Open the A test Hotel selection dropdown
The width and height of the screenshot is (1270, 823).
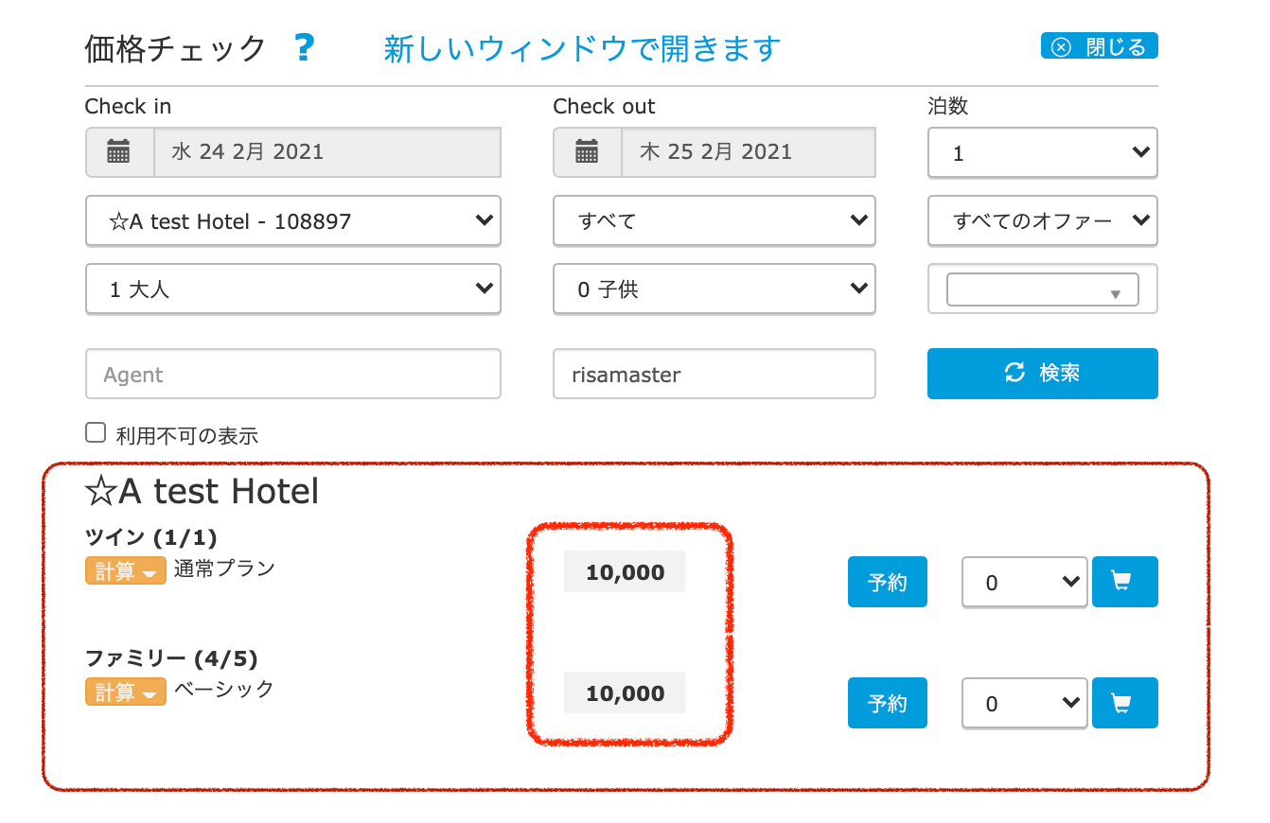coord(292,221)
